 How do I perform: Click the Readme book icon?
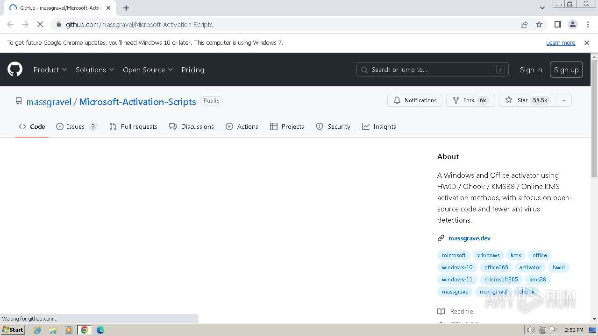(x=441, y=311)
